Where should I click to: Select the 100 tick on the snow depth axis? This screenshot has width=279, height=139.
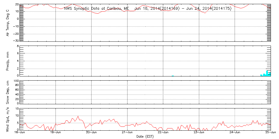tap(16, 81)
